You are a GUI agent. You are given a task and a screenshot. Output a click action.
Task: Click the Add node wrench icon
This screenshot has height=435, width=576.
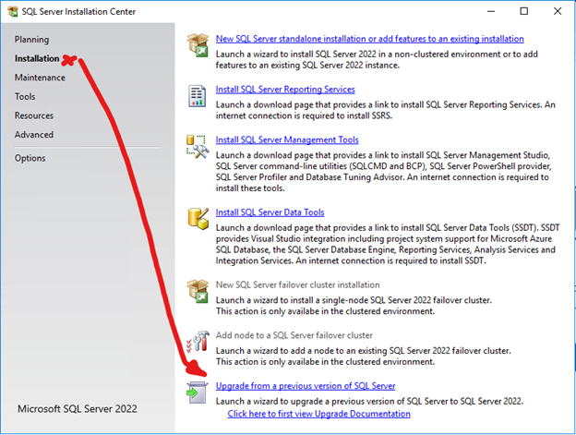198,342
